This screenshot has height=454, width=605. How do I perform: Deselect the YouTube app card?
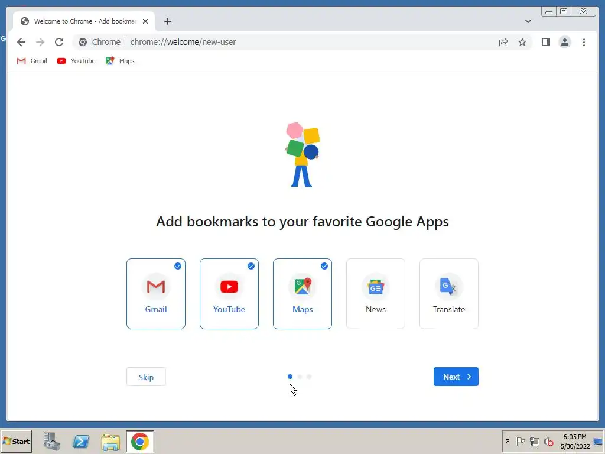click(x=229, y=294)
